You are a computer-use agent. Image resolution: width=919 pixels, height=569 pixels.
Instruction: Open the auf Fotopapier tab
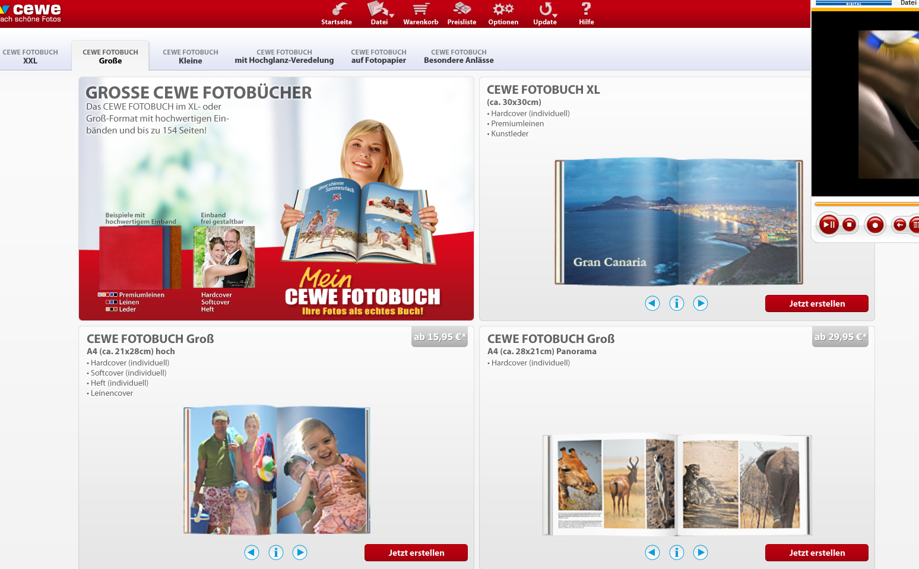click(x=379, y=56)
